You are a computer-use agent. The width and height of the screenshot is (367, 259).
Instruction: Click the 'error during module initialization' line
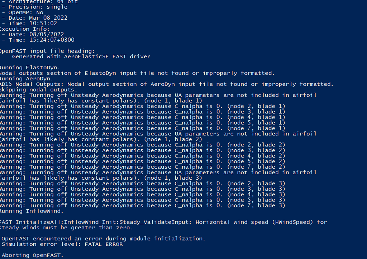[104, 239]
